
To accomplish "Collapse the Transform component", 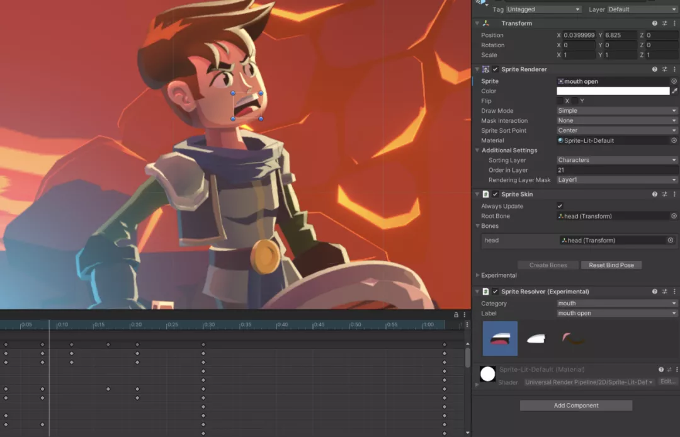I will point(477,23).
